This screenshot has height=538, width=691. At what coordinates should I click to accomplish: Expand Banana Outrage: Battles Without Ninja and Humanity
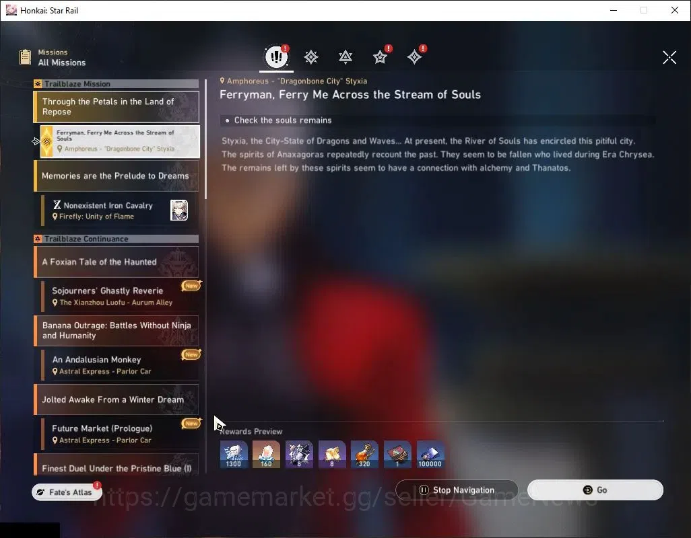[x=117, y=331]
